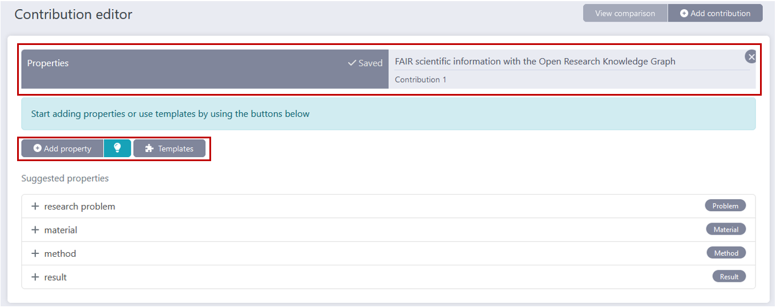
Task: Click the puzzle piece Templates icon
Action: [149, 149]
